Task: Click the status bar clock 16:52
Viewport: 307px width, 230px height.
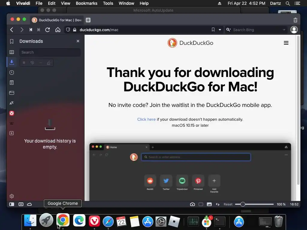Action: 294,204
